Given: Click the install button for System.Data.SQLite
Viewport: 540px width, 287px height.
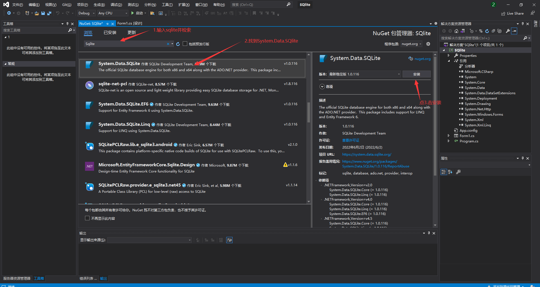Looking at the screenshot, I should (417, 74).
